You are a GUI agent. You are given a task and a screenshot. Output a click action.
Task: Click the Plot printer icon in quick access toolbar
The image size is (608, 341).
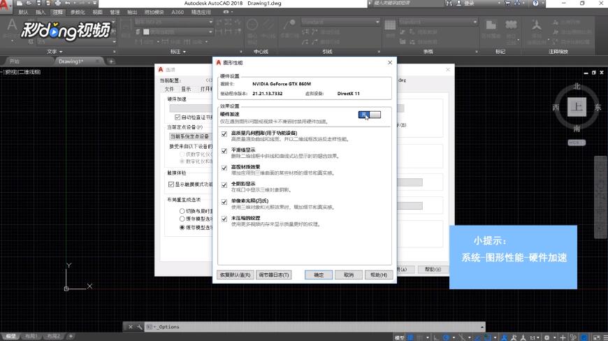tap(58, 3)
